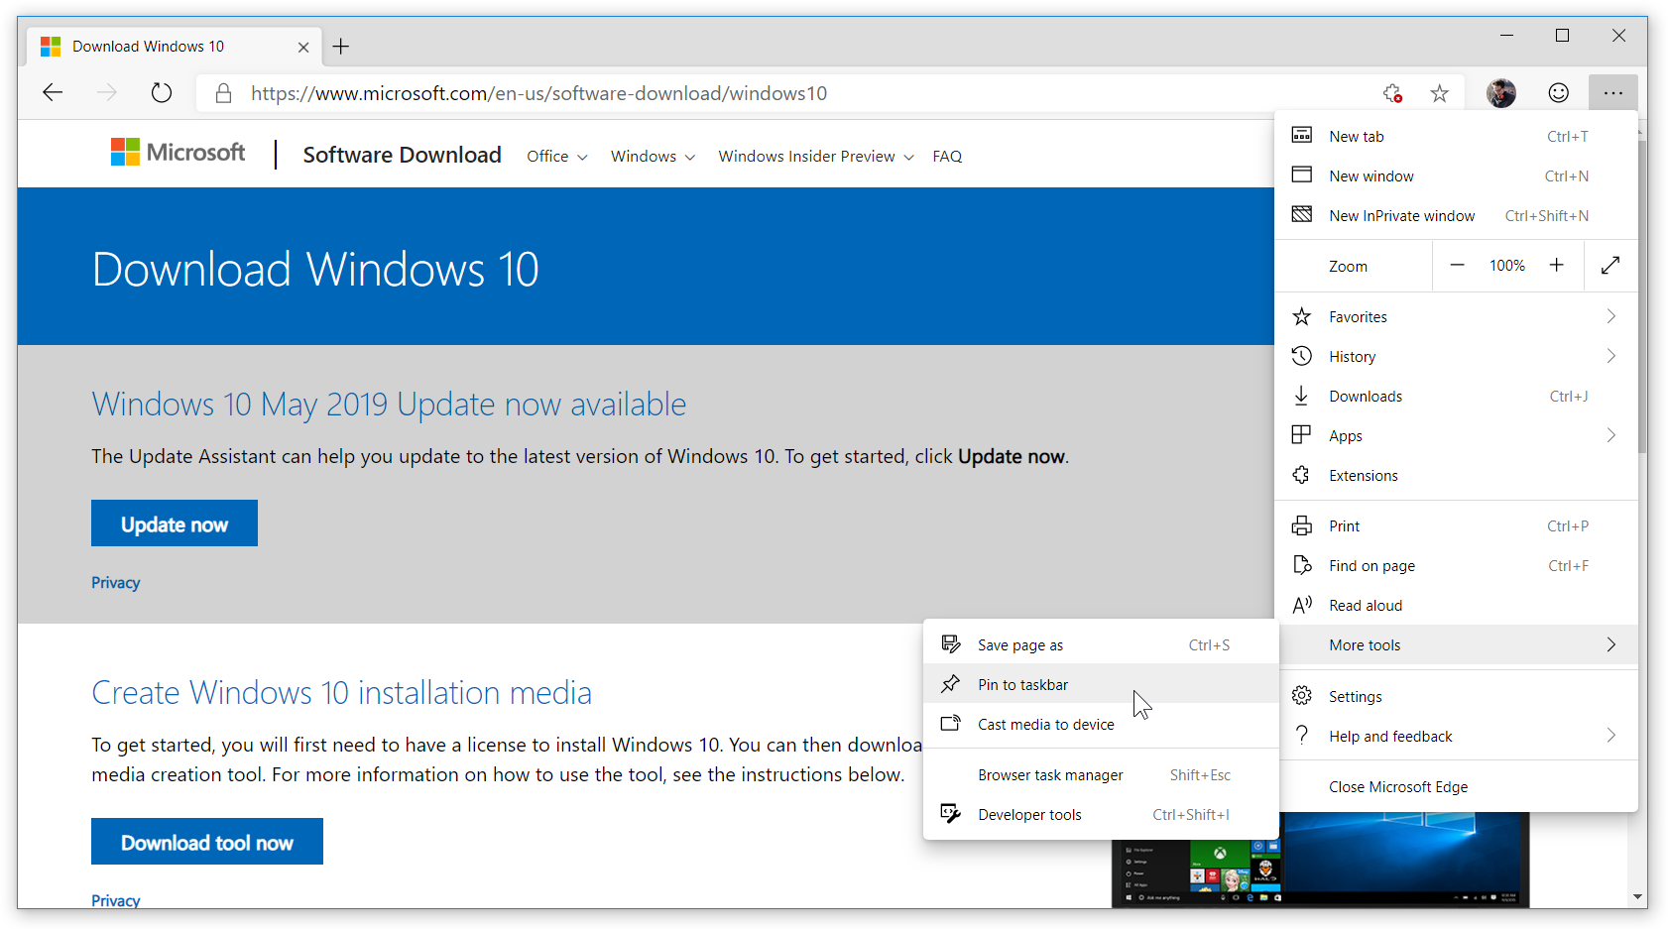Click the Developer tools icon
The image size is (1668, 929).
[x=950, y=814]
